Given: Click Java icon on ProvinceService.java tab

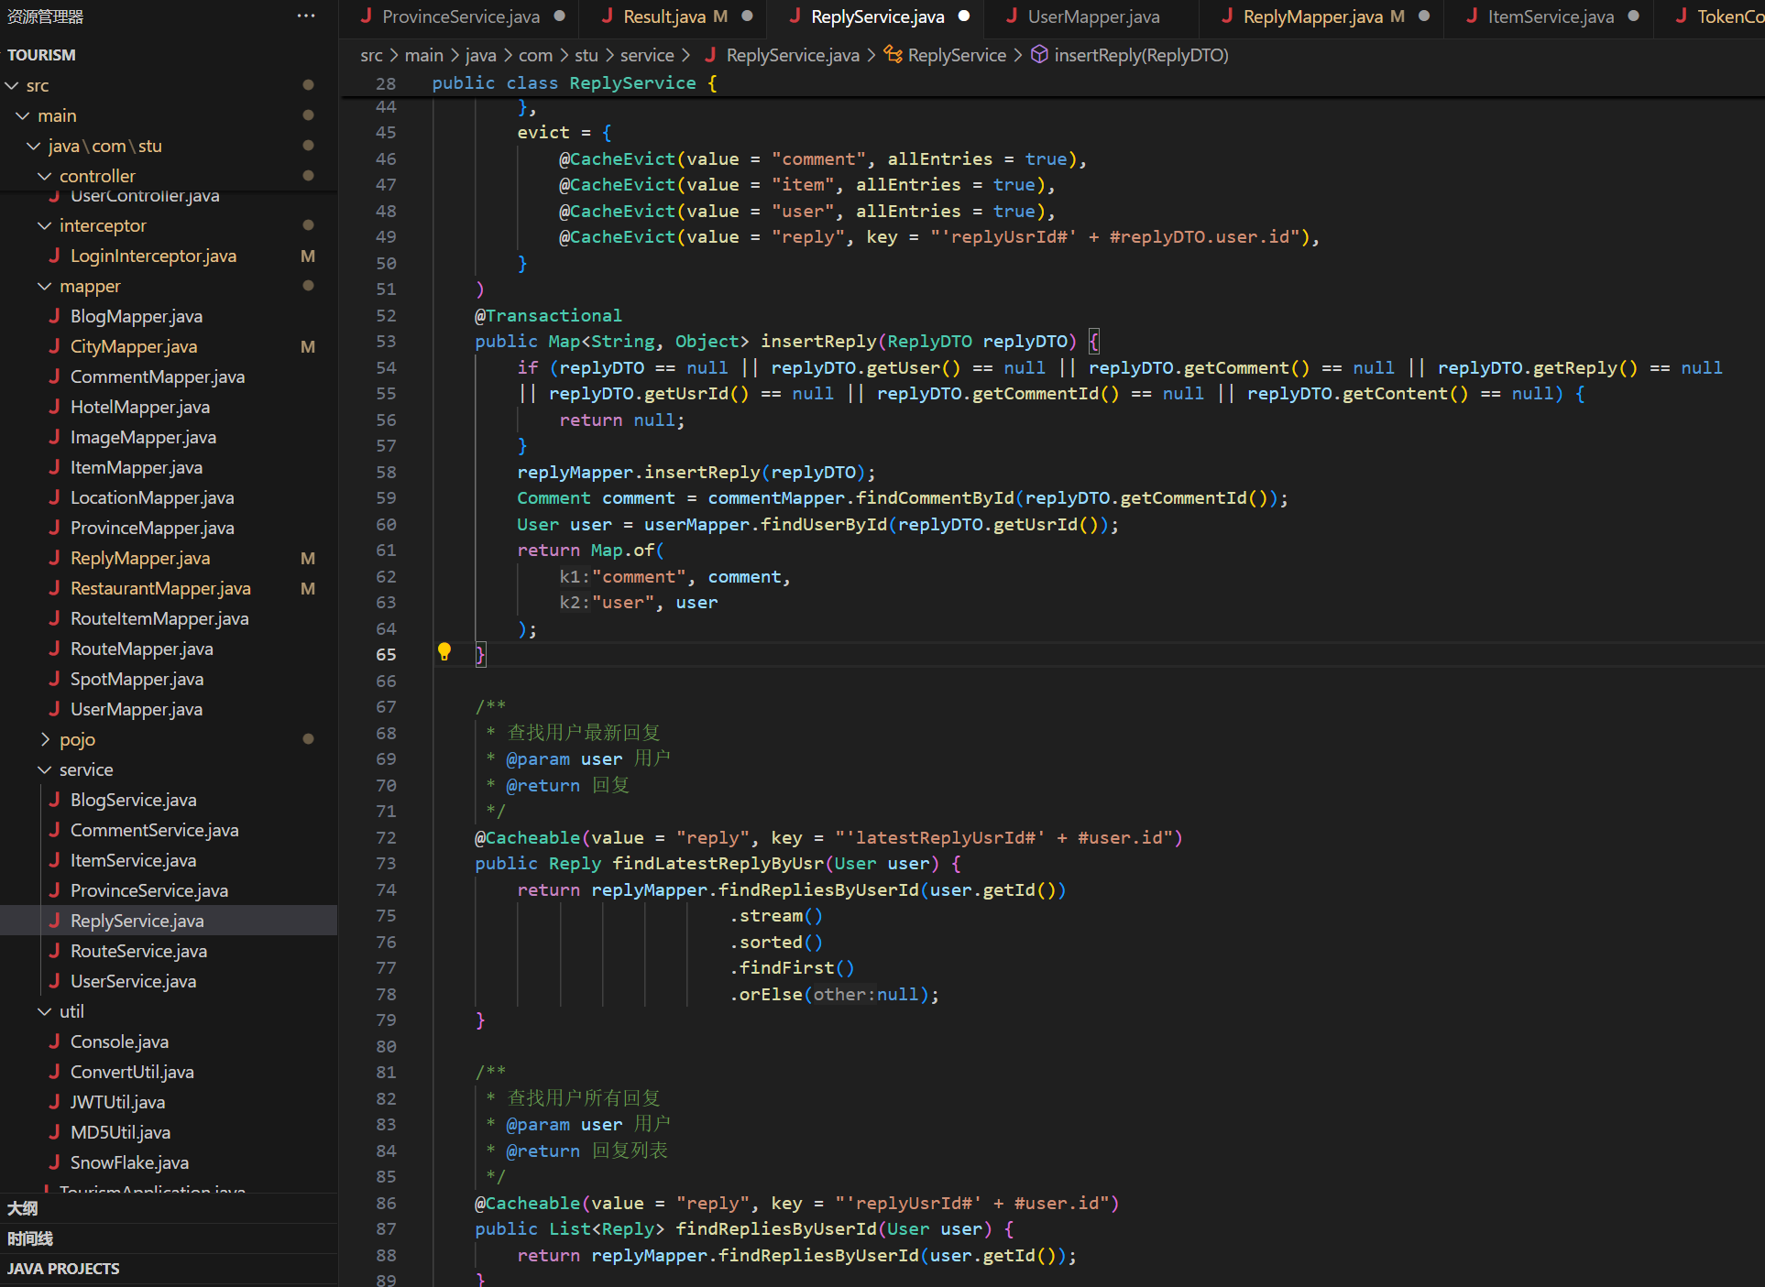Looking at the screenshot, I should [366, 16].
